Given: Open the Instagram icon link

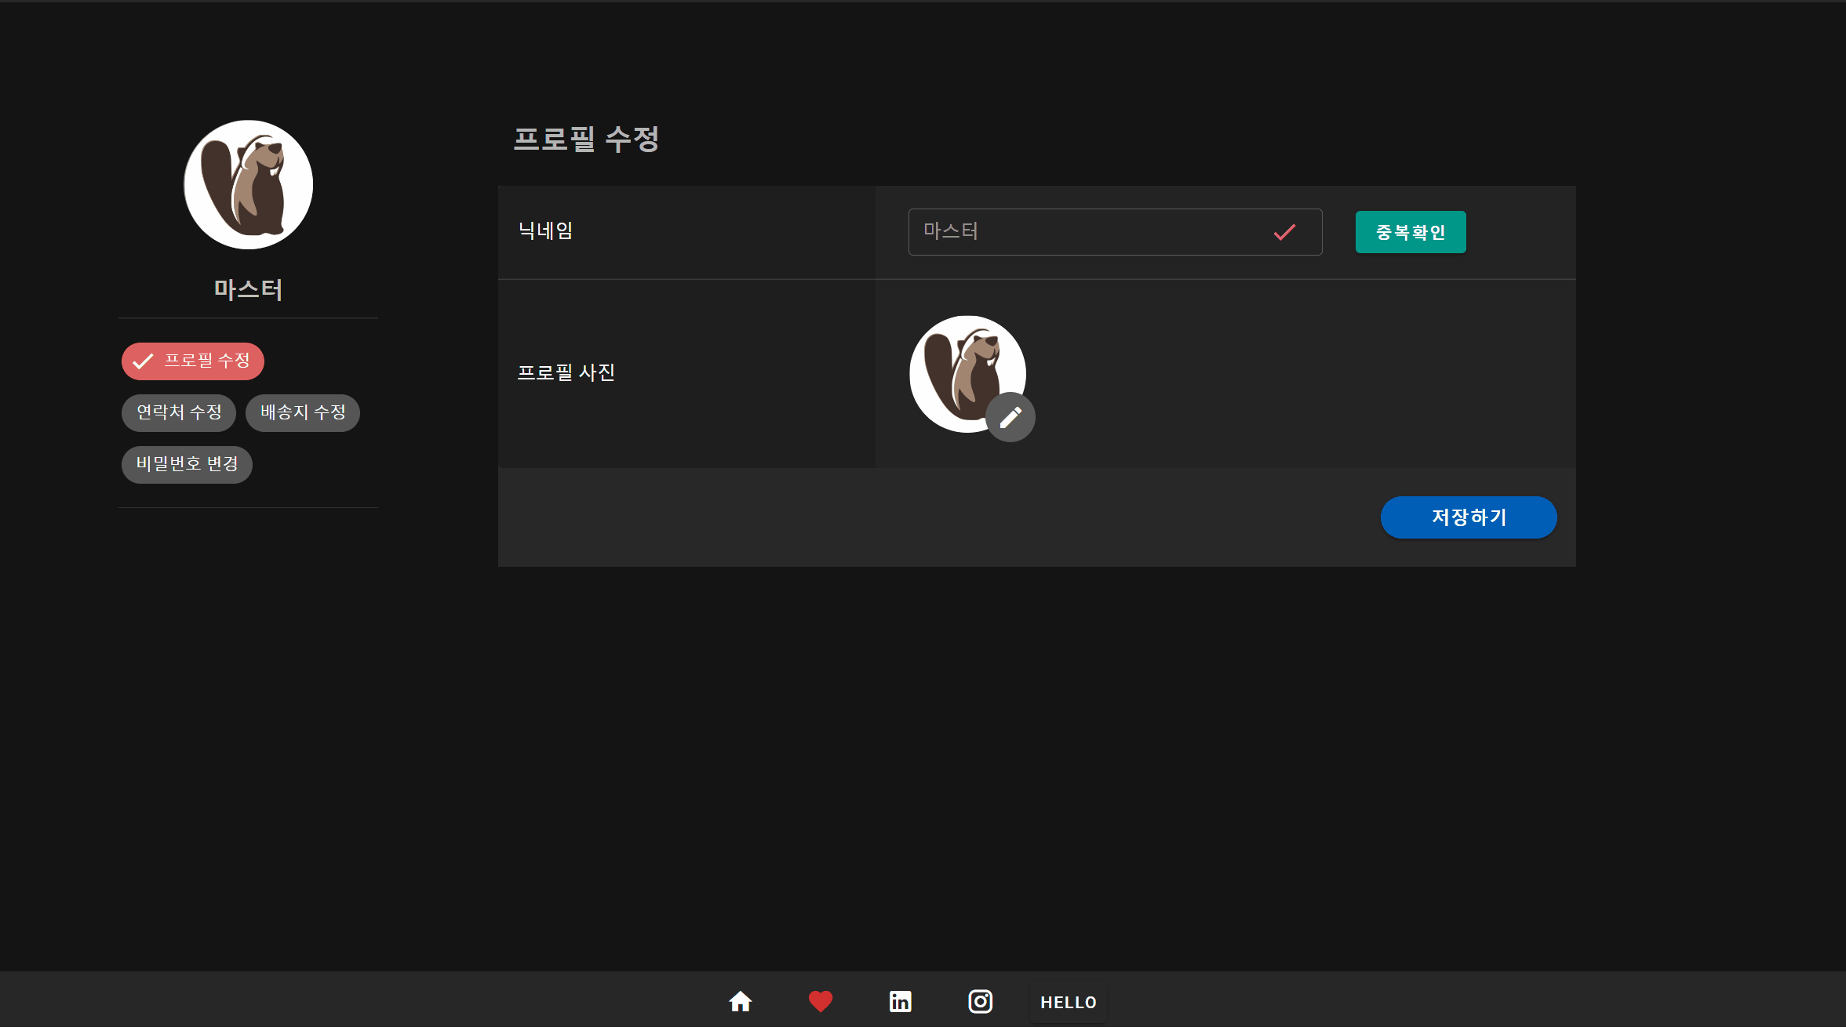Looking at the screenshot, I should [980, 1001].
